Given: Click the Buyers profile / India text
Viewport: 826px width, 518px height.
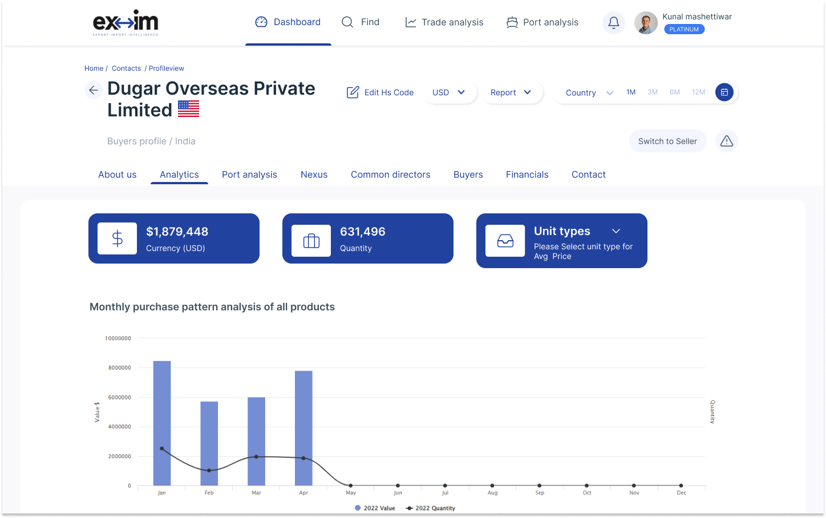Looking at the screenshot, I should tap(151, 141).
